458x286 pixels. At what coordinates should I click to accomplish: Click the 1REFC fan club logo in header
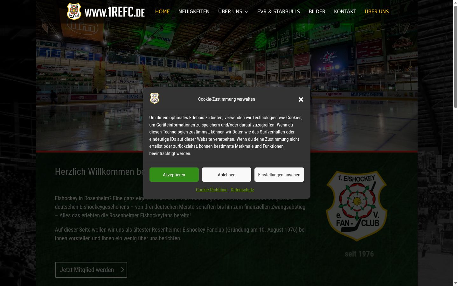coord(74,11)
